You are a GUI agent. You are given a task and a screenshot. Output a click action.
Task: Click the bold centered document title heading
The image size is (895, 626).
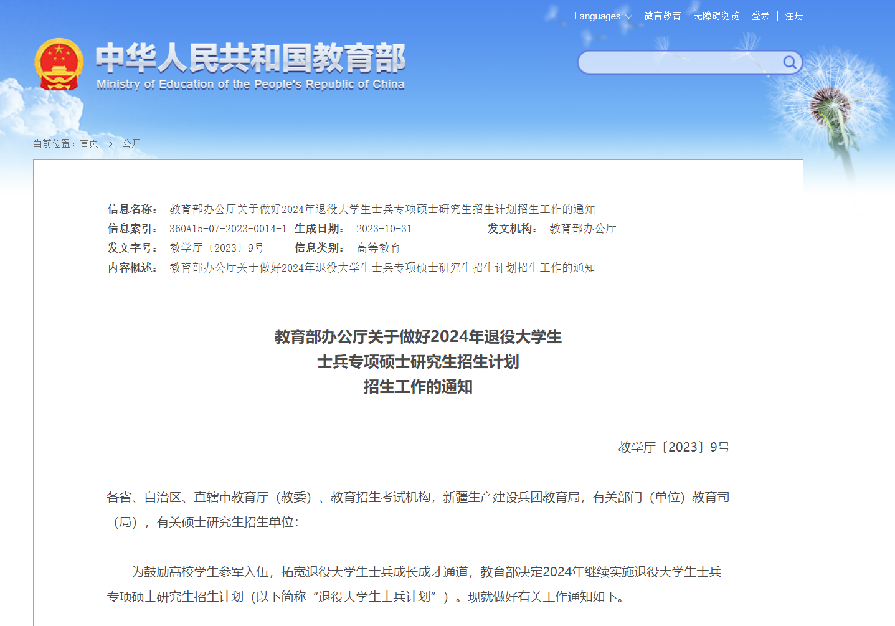418,362
